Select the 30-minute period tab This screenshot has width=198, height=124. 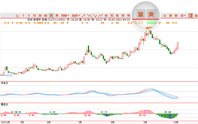coord(40,15)
